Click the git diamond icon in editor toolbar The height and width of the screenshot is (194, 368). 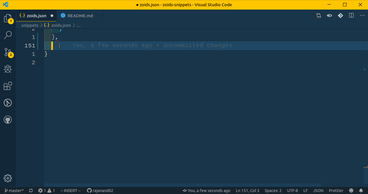(341, 16)
